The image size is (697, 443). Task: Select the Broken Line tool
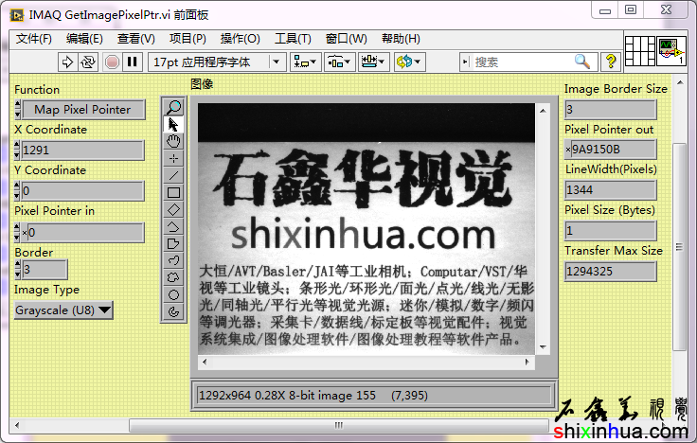click(x=173, y=226)
